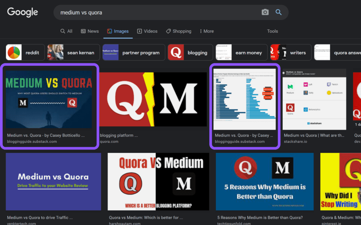Click bloggingguide.substack.com under the Casey Botticello result
This screenshot has height=225, width=361.
(32, 141)
